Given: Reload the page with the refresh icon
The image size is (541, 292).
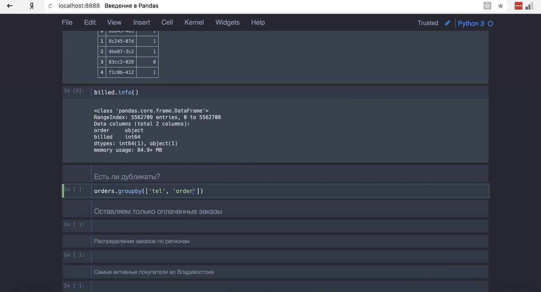Looking at the screenshot, I should (50, 6).
